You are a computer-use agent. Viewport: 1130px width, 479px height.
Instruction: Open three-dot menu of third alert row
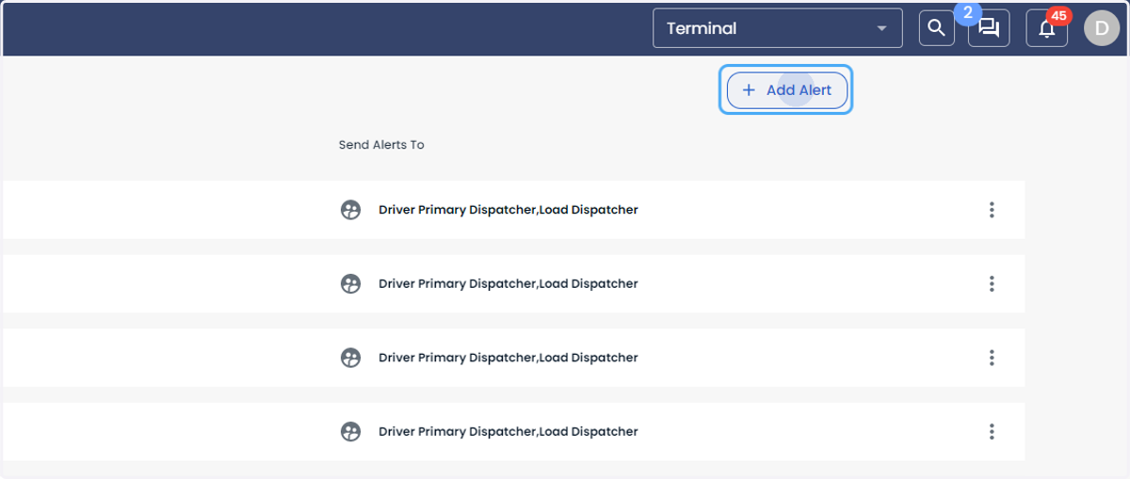[x=992, y=358]
